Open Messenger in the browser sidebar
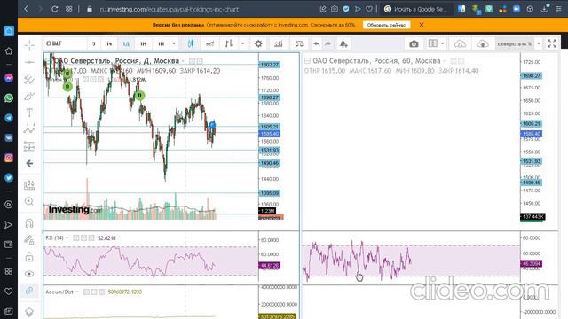The image size is (568, 319). click(x=9, y=78)
